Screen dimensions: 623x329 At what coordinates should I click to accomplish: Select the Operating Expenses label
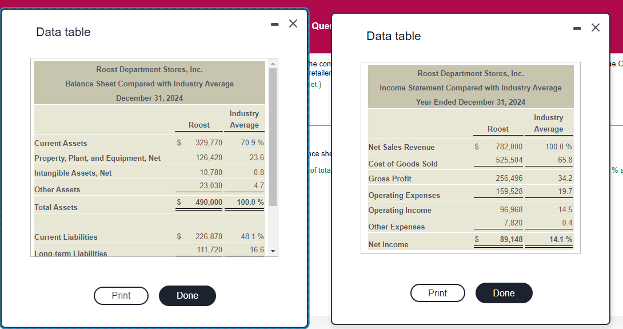pos(404,195)
